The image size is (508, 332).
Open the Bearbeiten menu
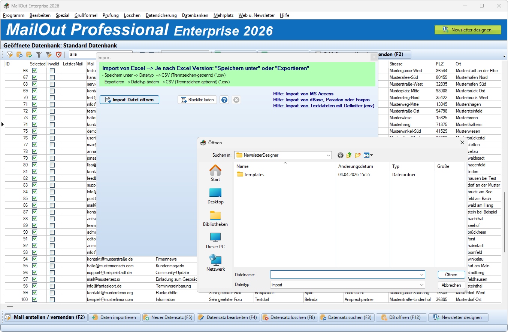40,15
